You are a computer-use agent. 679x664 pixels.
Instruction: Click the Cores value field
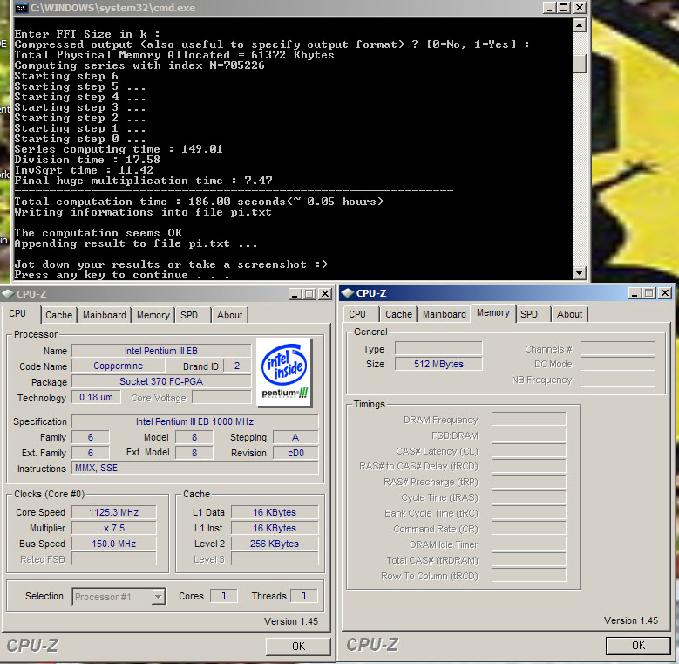pyautogui.click(x=224, y=596)
